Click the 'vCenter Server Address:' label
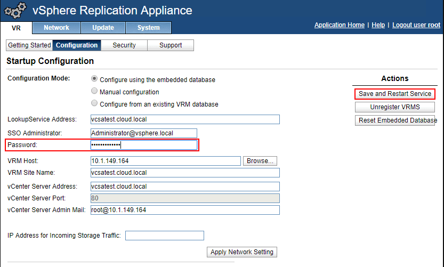This screenshot has height=267, width=444. (x=42, y=187)
